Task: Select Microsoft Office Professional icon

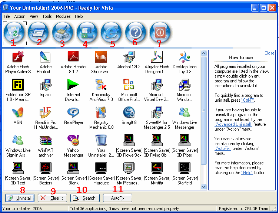Action: [129, 84]
